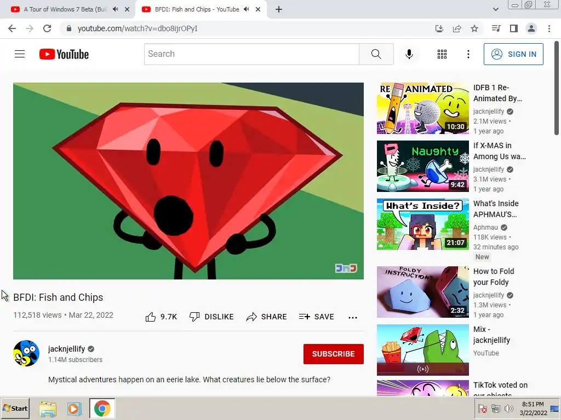Save video to a playlist
The height and width of the screenshot is (420, 561).
[316, 317]
